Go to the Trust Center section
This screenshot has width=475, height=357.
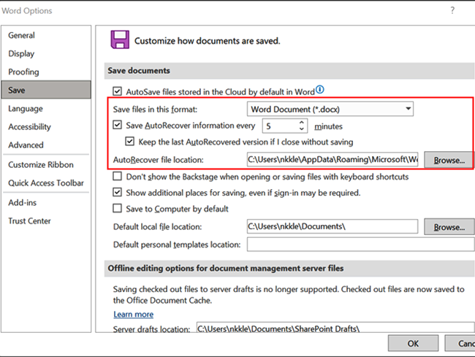coord(31,221)
